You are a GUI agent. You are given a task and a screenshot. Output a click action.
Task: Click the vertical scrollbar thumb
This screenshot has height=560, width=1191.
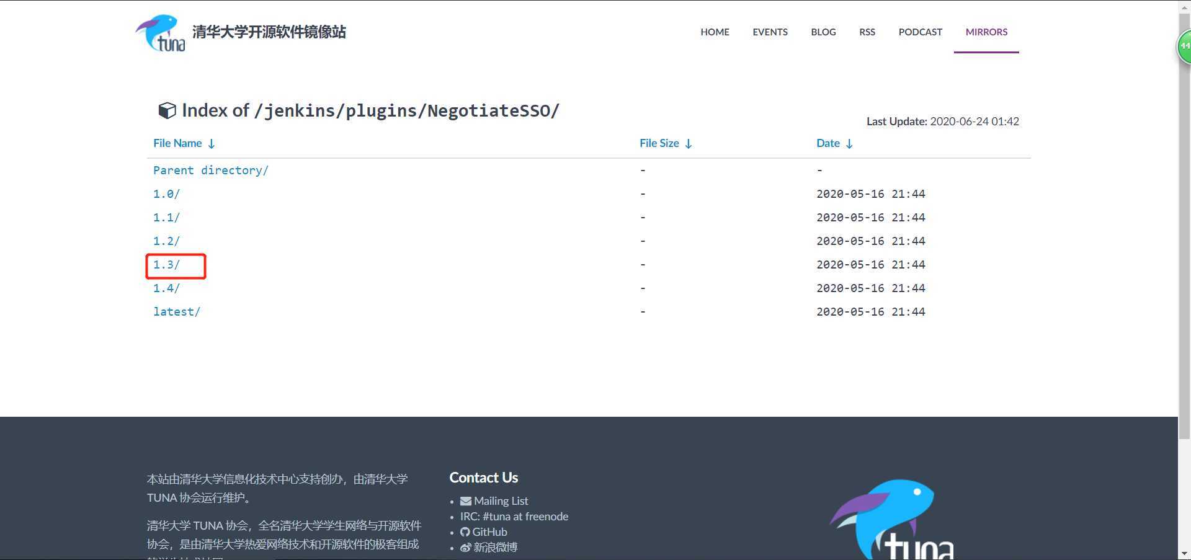pyautogui.click(x=1184, y=226)
